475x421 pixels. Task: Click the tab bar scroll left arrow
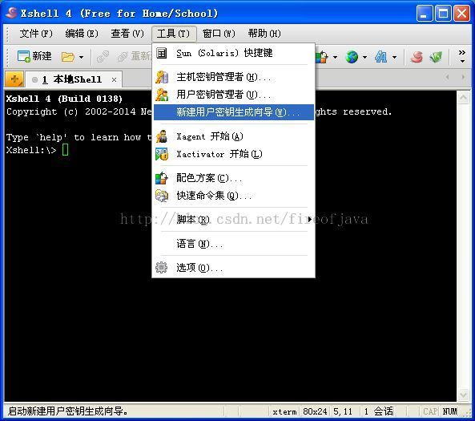(448, 77)
